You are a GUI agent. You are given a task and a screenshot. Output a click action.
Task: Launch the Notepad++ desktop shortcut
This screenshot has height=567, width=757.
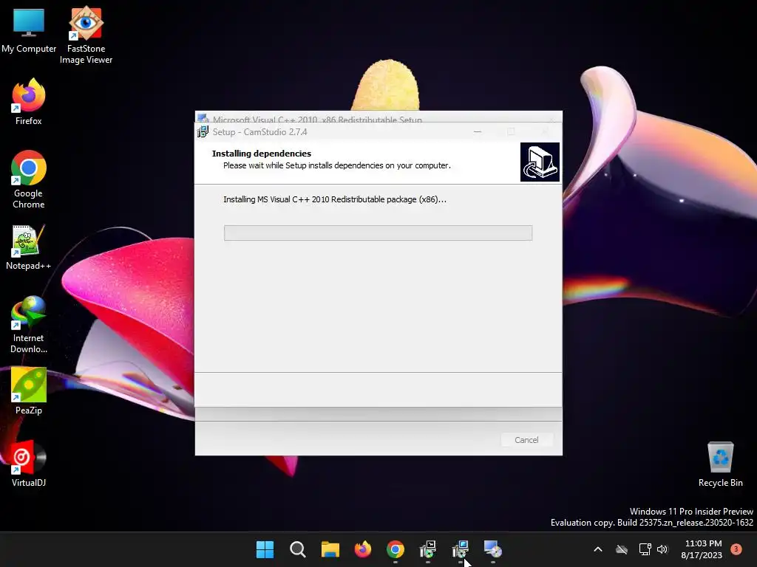(29, 247)
